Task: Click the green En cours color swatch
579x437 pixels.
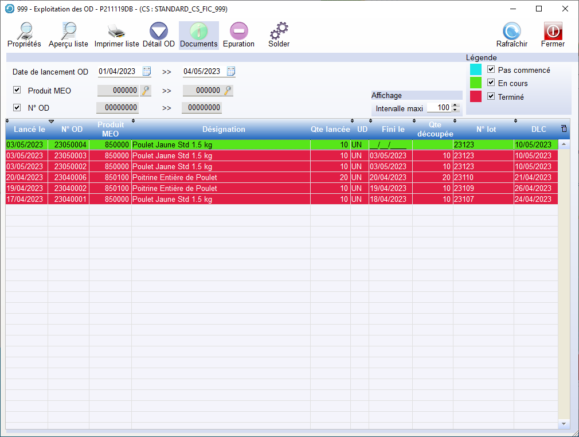Action: click(x=476, y=83)
